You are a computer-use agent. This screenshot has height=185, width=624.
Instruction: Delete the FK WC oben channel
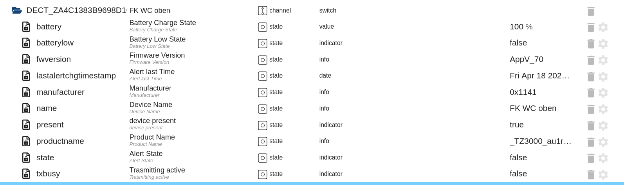(591, 11)
